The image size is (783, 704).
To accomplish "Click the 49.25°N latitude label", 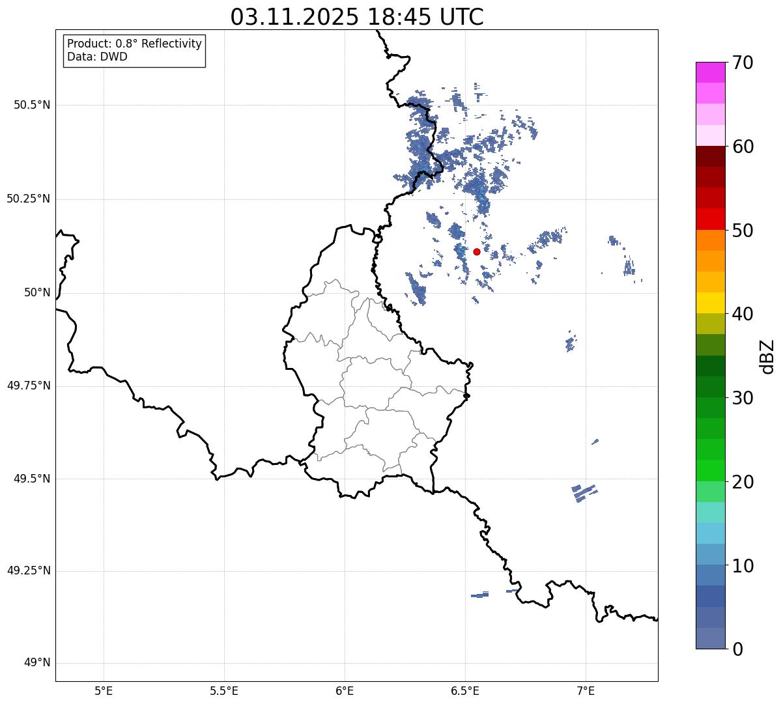I will click(x=29, y=571).
